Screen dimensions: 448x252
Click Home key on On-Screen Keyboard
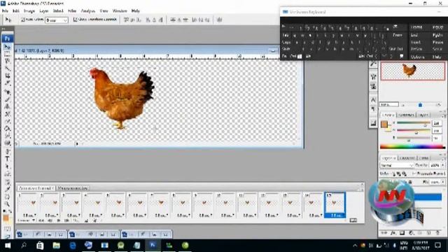[x=416, y=27]
